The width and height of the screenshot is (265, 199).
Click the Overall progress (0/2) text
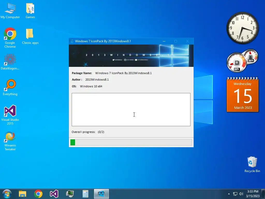click(88, 132)
